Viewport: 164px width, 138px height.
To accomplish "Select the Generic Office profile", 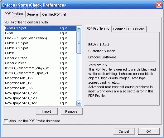I will (40, 58).
